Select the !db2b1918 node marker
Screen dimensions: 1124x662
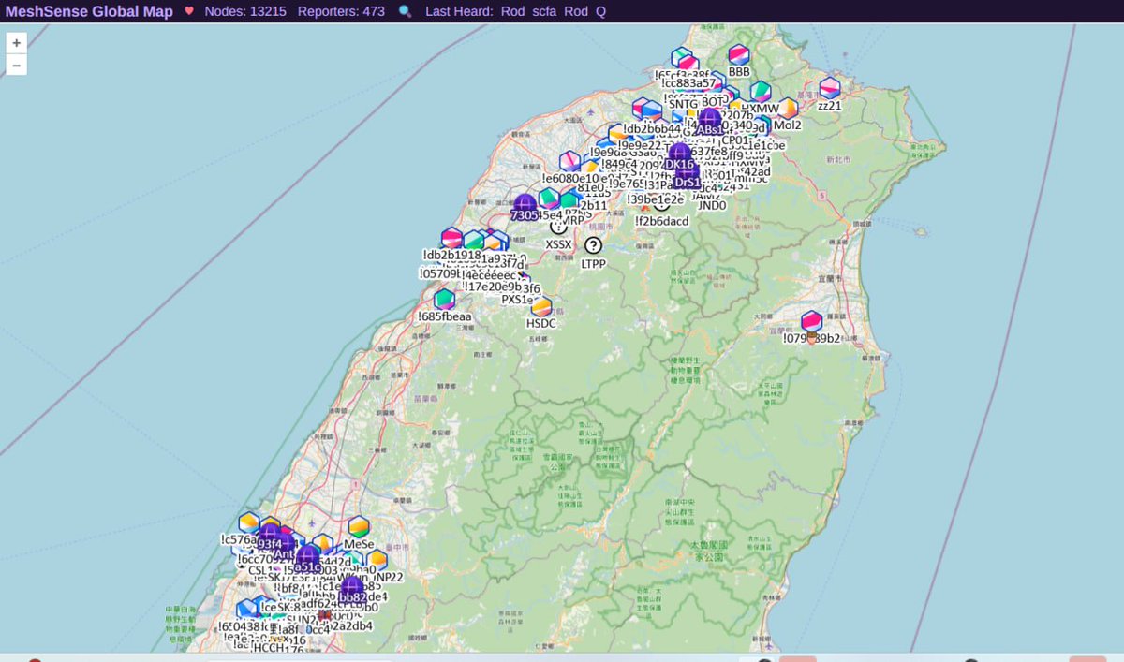click(452, 238)
